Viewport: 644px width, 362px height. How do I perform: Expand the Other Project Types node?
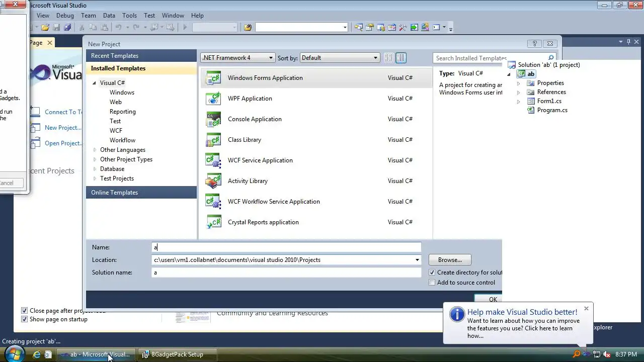coord(94,159)
